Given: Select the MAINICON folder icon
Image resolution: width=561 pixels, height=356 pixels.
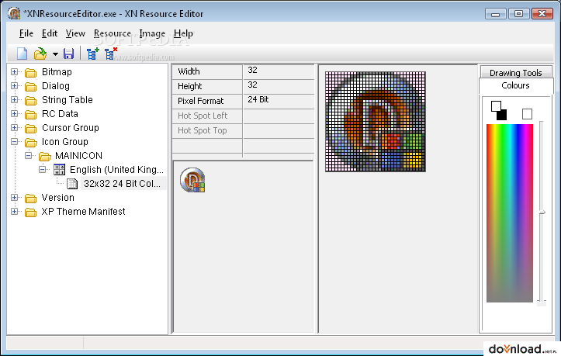Looking at the screenshot, I should 45,157.
